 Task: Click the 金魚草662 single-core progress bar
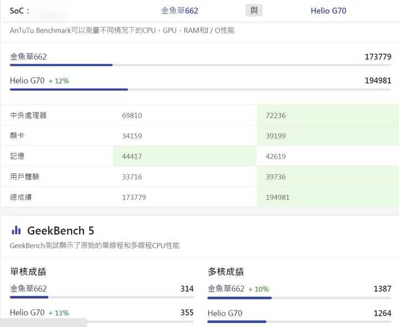[x=102, y=297]
